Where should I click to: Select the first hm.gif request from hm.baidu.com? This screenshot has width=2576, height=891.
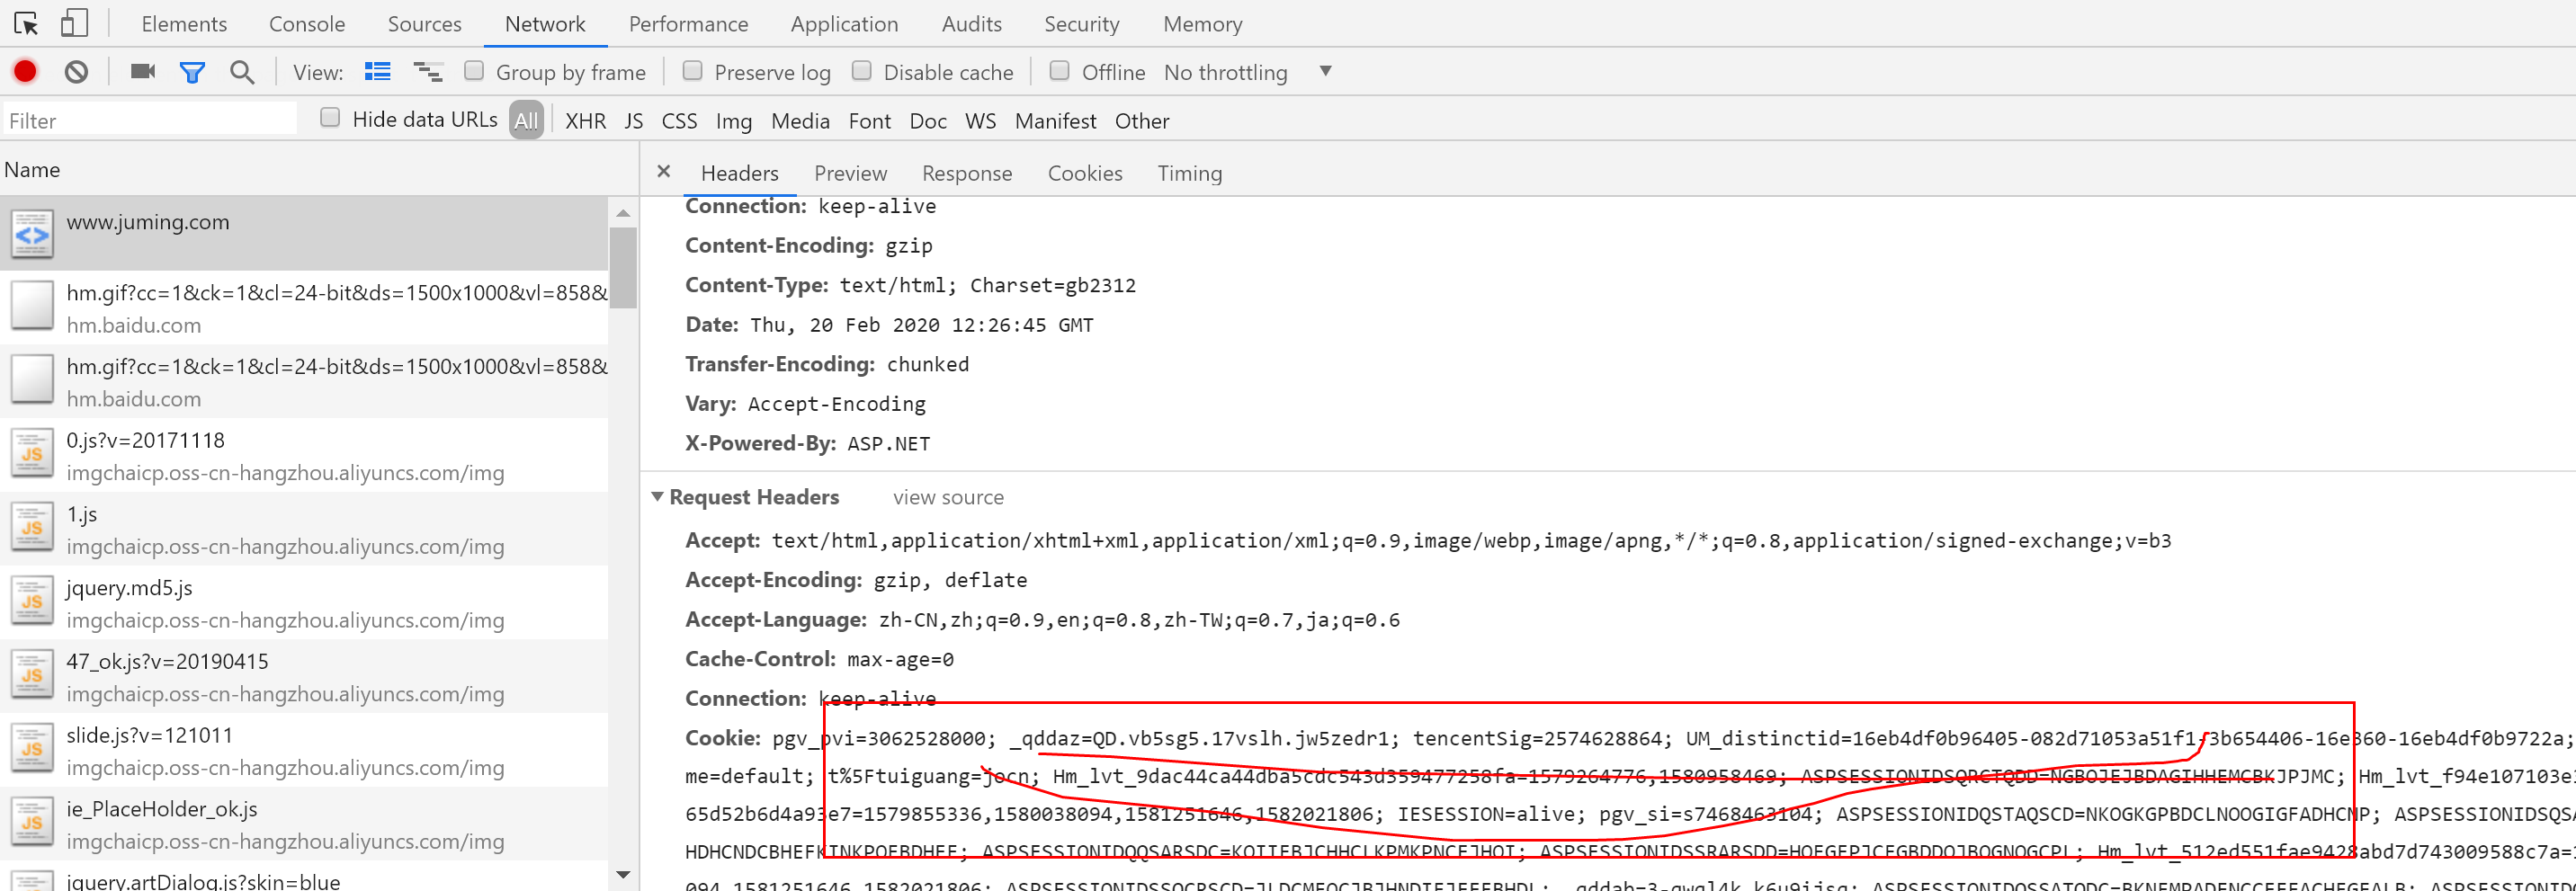tap(304, 308)
